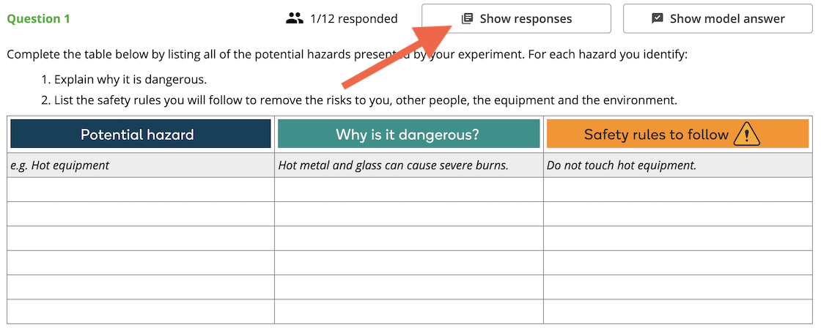Image resolution: width=821 pixels, height=333 pixels.
Task: Click second empty row's Why is it dangerous cell
Action: pos(408,214)
